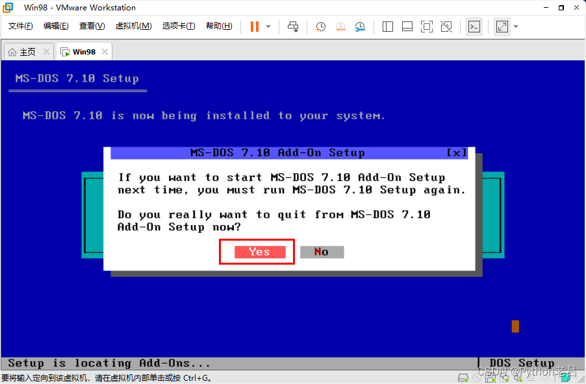Click the hard disk status icon

coord(463,378)
